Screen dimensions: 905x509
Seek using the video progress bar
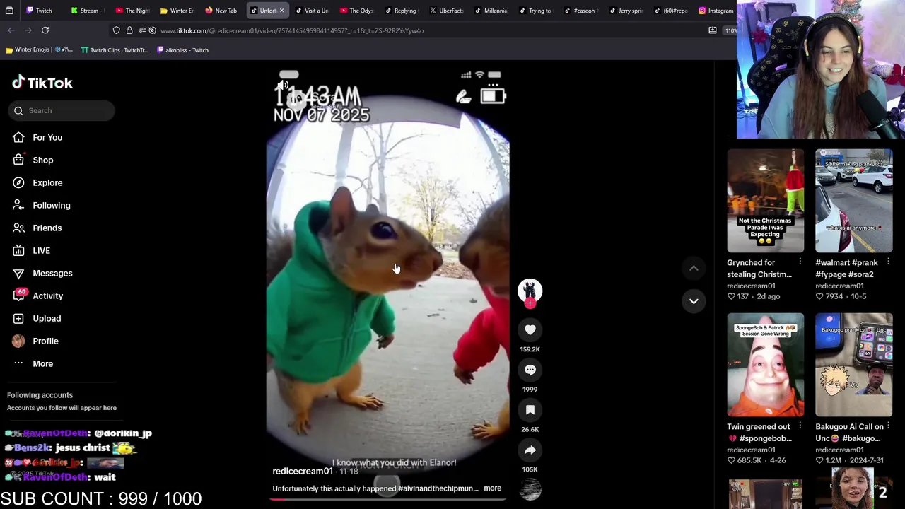(387, 499)
